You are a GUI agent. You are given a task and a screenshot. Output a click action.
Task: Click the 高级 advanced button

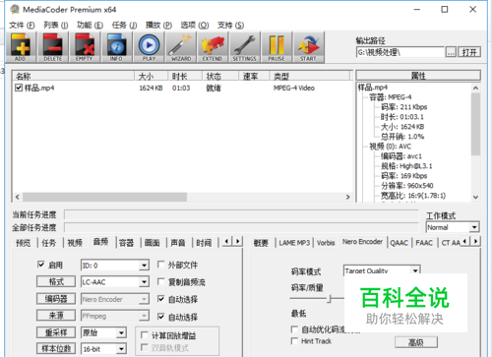pos(416,342)
